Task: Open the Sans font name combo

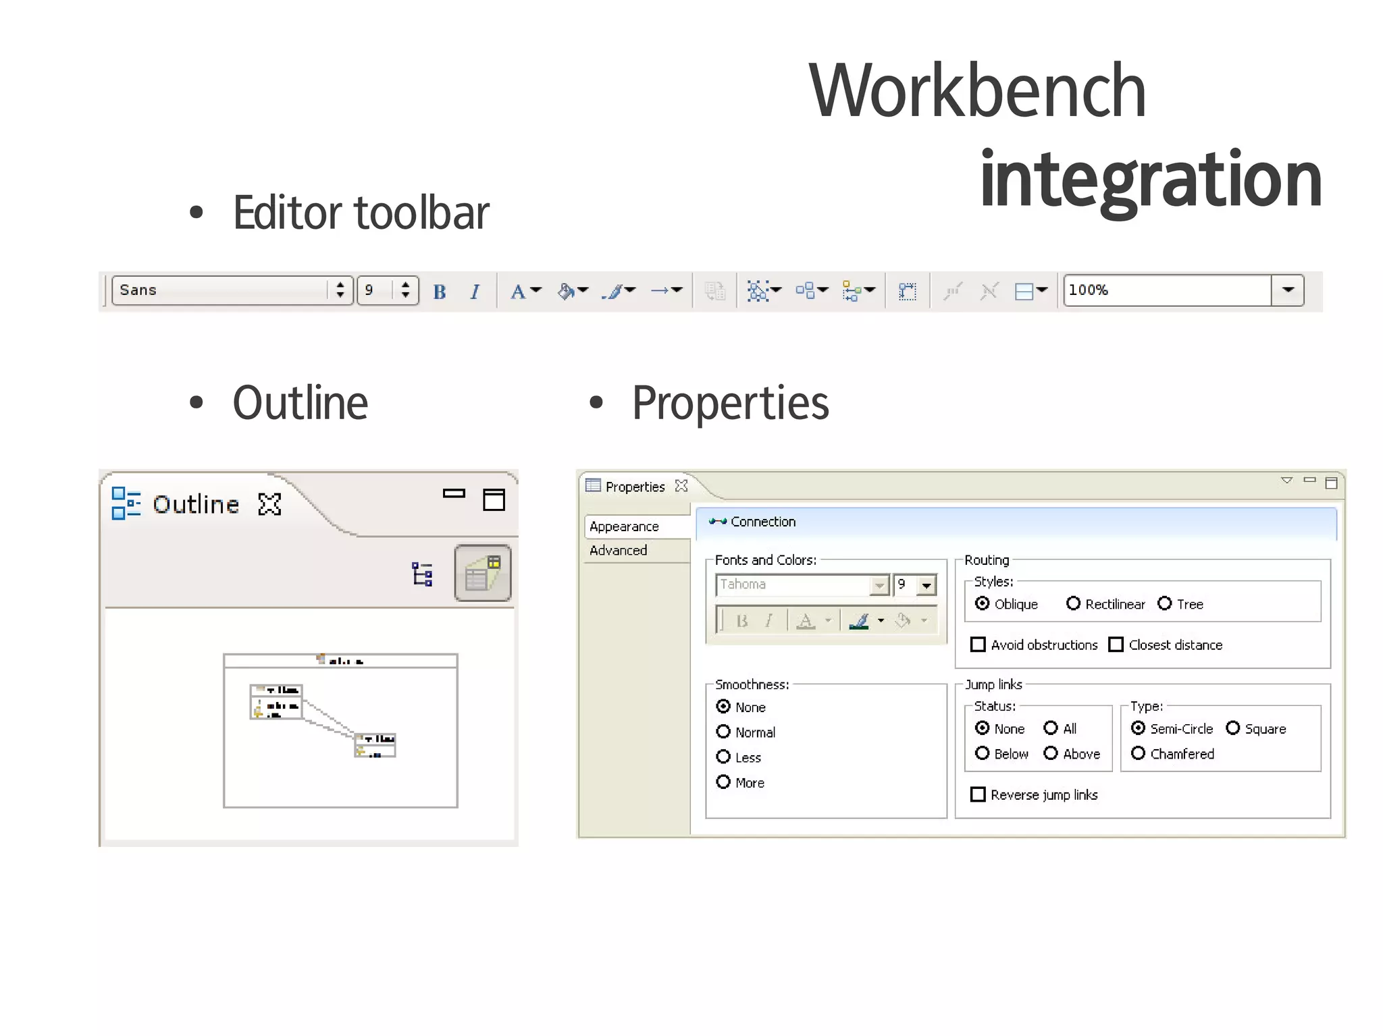Action: [232, 290]
